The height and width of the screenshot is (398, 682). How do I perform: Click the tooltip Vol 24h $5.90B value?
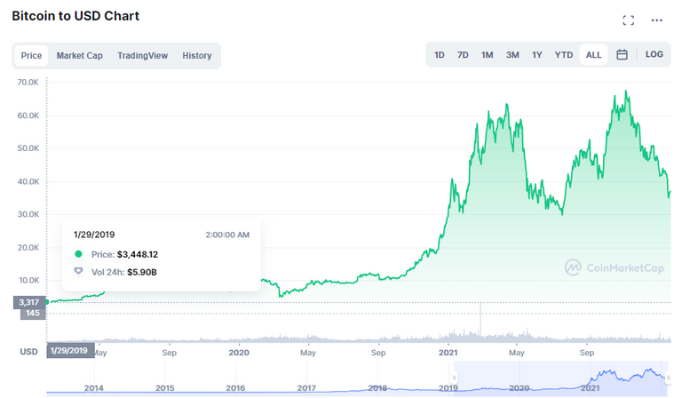tap(142, 273)
